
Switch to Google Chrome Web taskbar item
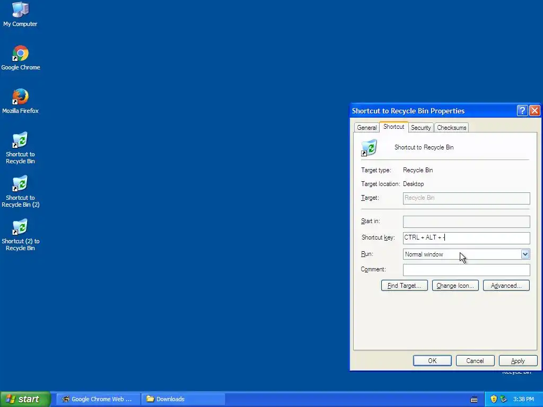coord(98,399)
